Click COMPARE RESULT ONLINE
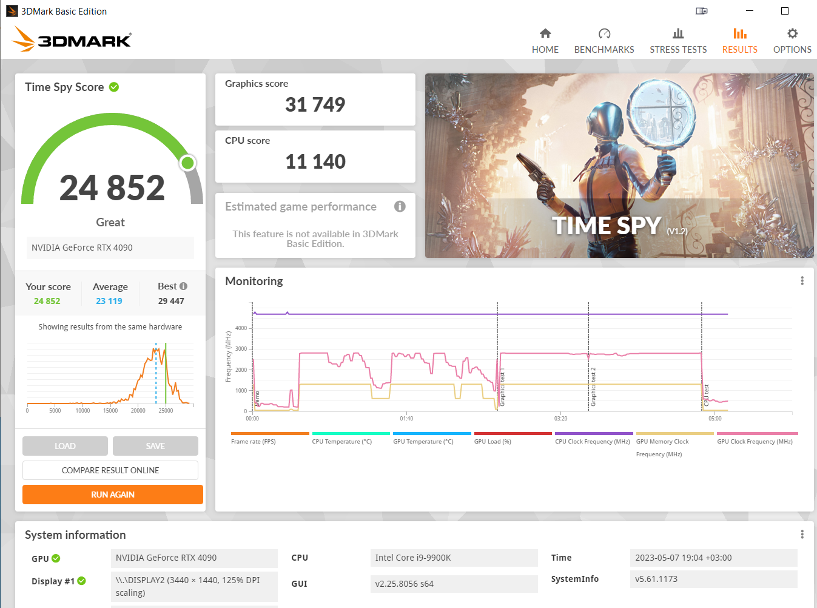This screenshot has height=608, width=817. (110, 470)
